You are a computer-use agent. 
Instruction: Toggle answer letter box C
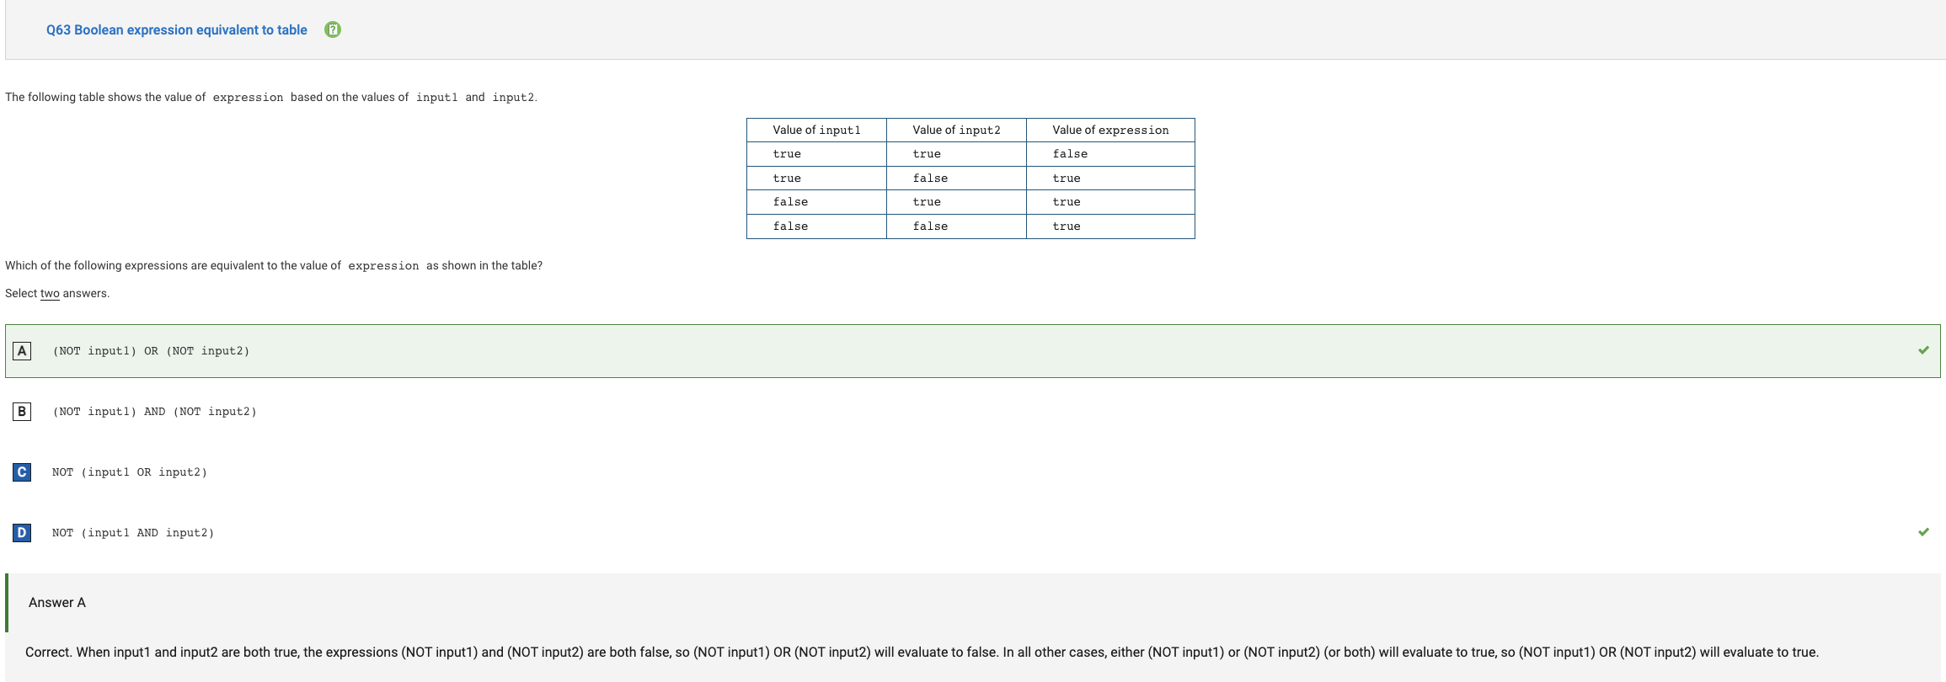[22, 472]
